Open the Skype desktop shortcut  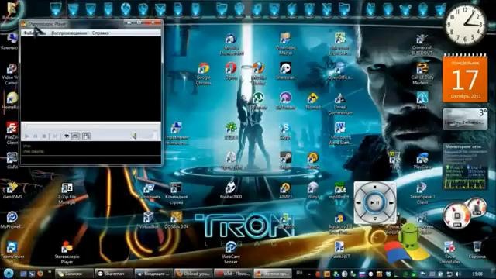coord(285,131)
